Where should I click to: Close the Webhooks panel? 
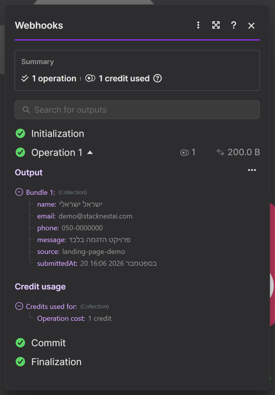[251, 26]
